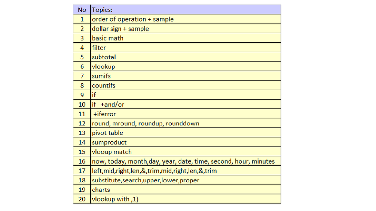Image resolution: width=376 pixels, height=211 pixels.
Task: Click the 'dollar sign + sample' topic
Action: [x=186, y=29]
